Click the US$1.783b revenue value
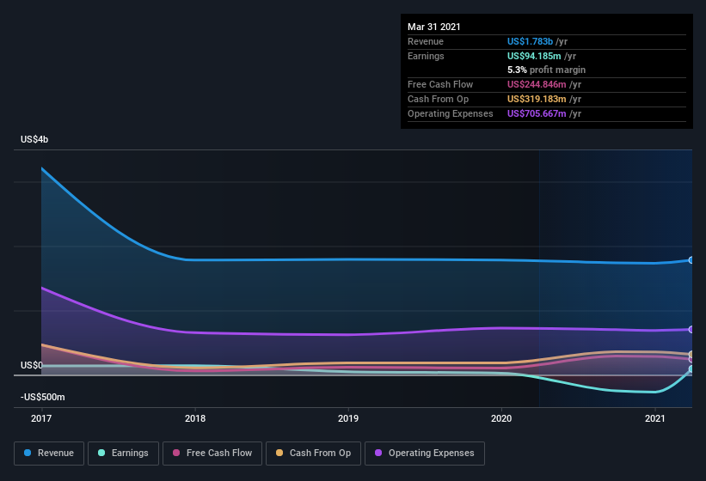The image size is (706, 481). (530, 41)
